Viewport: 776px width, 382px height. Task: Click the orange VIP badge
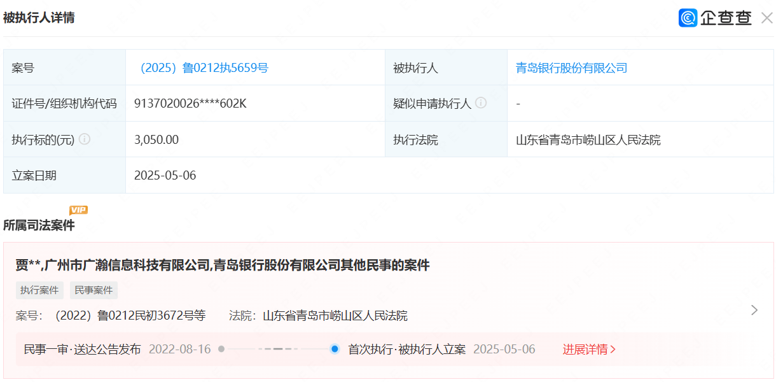click(78, 210)
